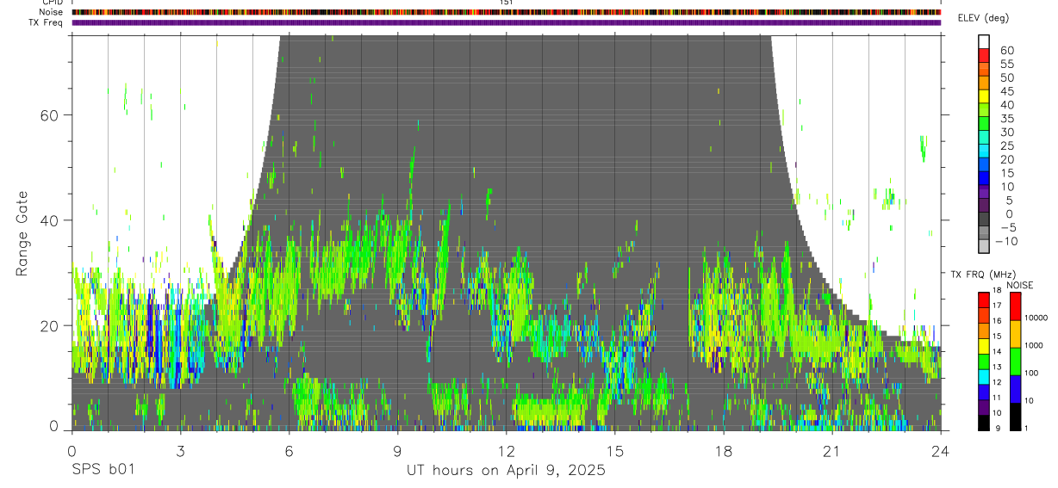Click the UT hours on April 9, 2025 title
1058x488 pixels.
507,470
